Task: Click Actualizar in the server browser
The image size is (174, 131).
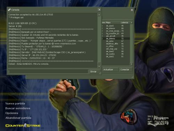Action: 111,70
